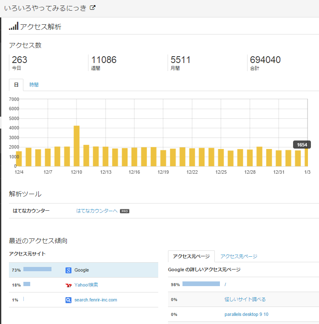Switch to the アクセス先ページ tab
319x324 pixels.
(239, 256)
